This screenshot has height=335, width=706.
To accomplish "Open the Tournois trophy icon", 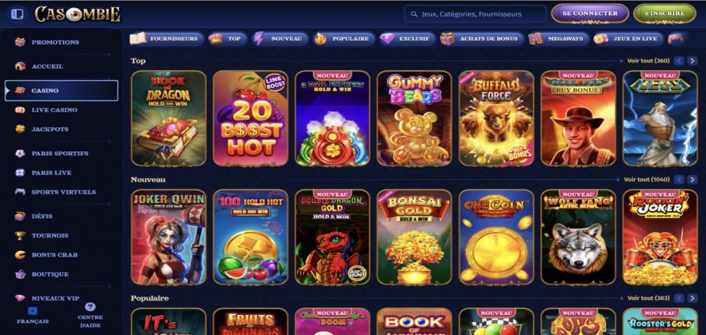I will coord(20,236).
